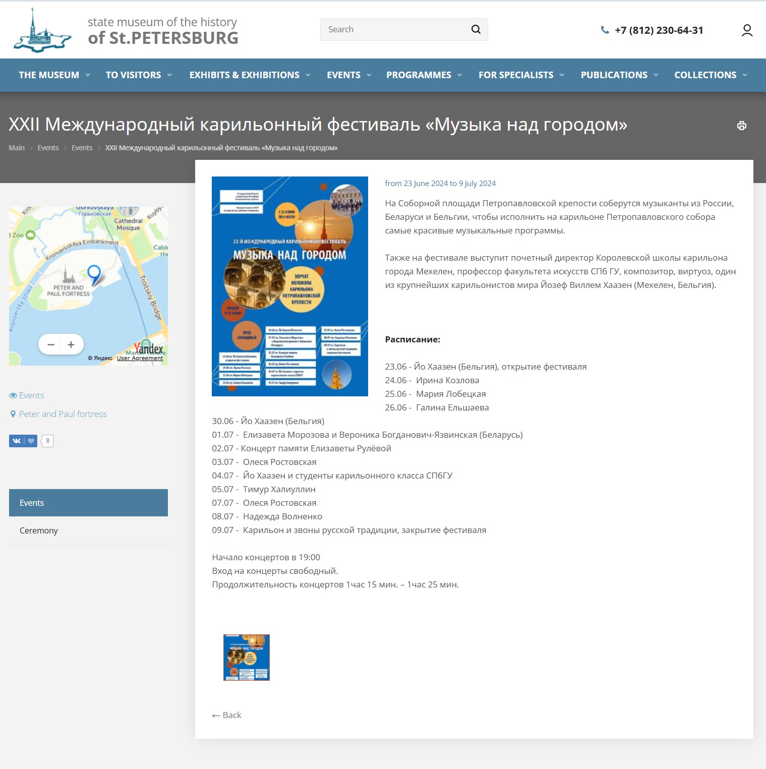The width and height of the screenshot is (766, 769).
Task: Expand Exhibits & Exhibitions menu
Action: (249, 75)
